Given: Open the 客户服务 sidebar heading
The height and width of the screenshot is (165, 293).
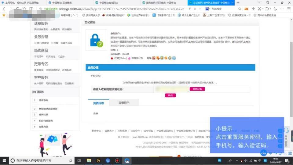Looking at the screenshot, I should click(x=41, y=77).
